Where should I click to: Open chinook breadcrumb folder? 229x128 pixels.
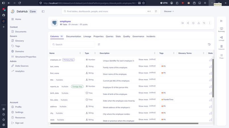(x=73, y=25)
